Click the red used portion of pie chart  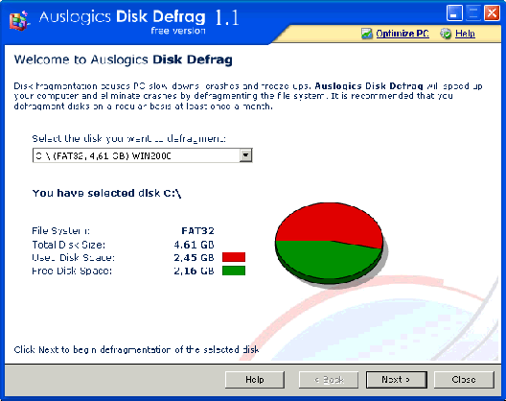pyautogui.click(x=329, y=222)
